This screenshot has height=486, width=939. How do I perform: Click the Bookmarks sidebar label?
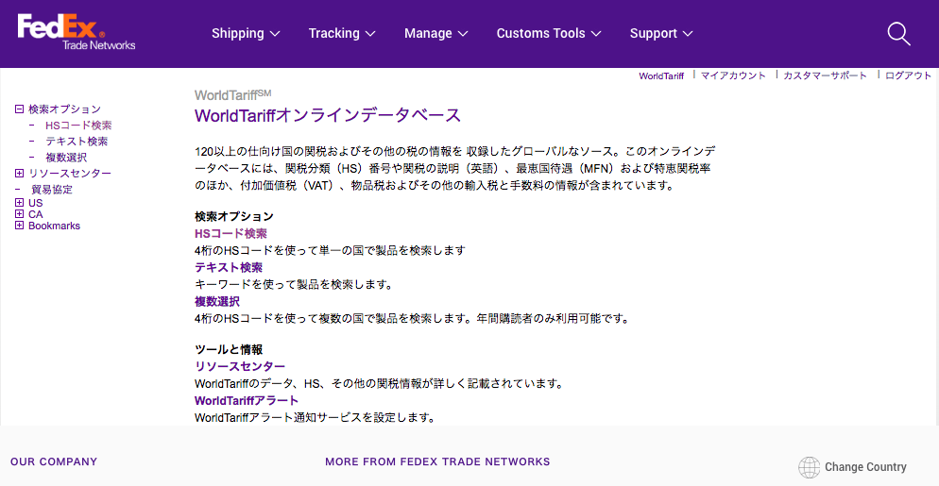(x=54, y=226)
